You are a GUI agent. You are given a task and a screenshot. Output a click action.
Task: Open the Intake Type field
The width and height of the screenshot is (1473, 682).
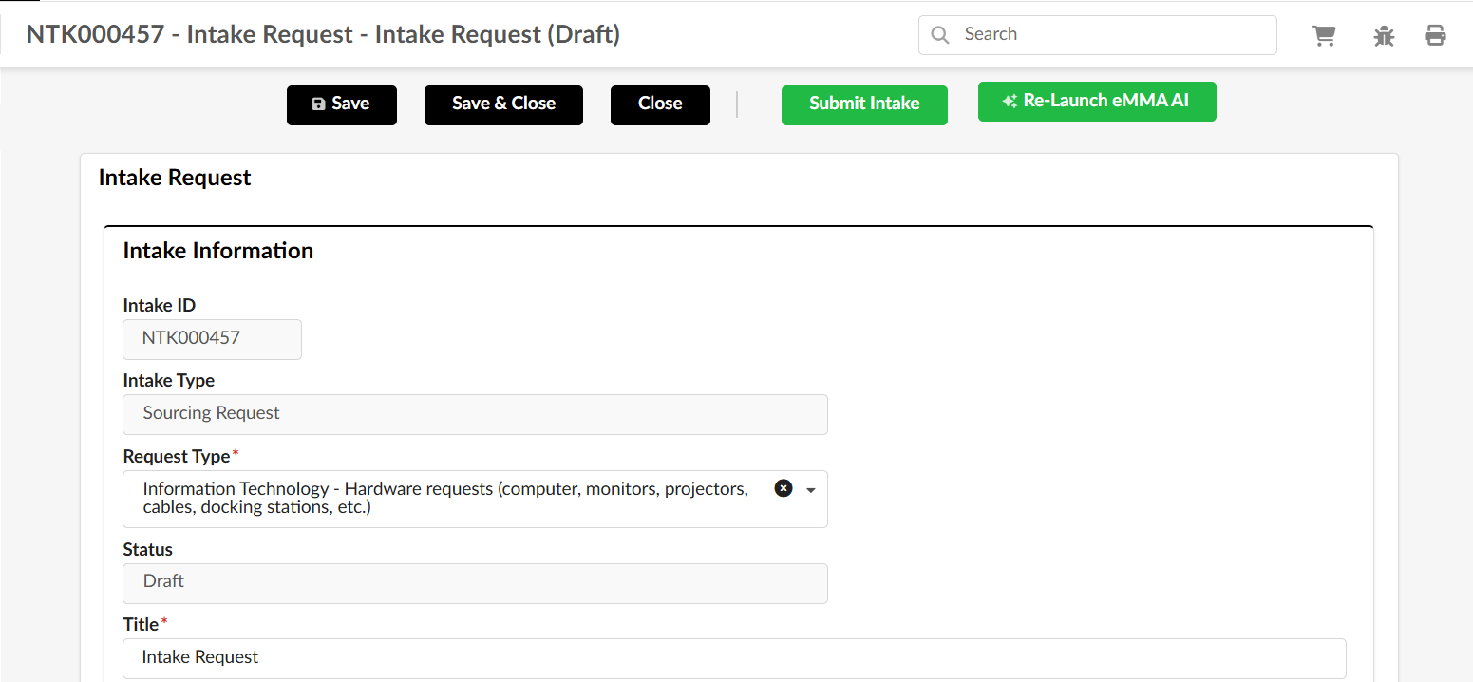tap(475, 414)
